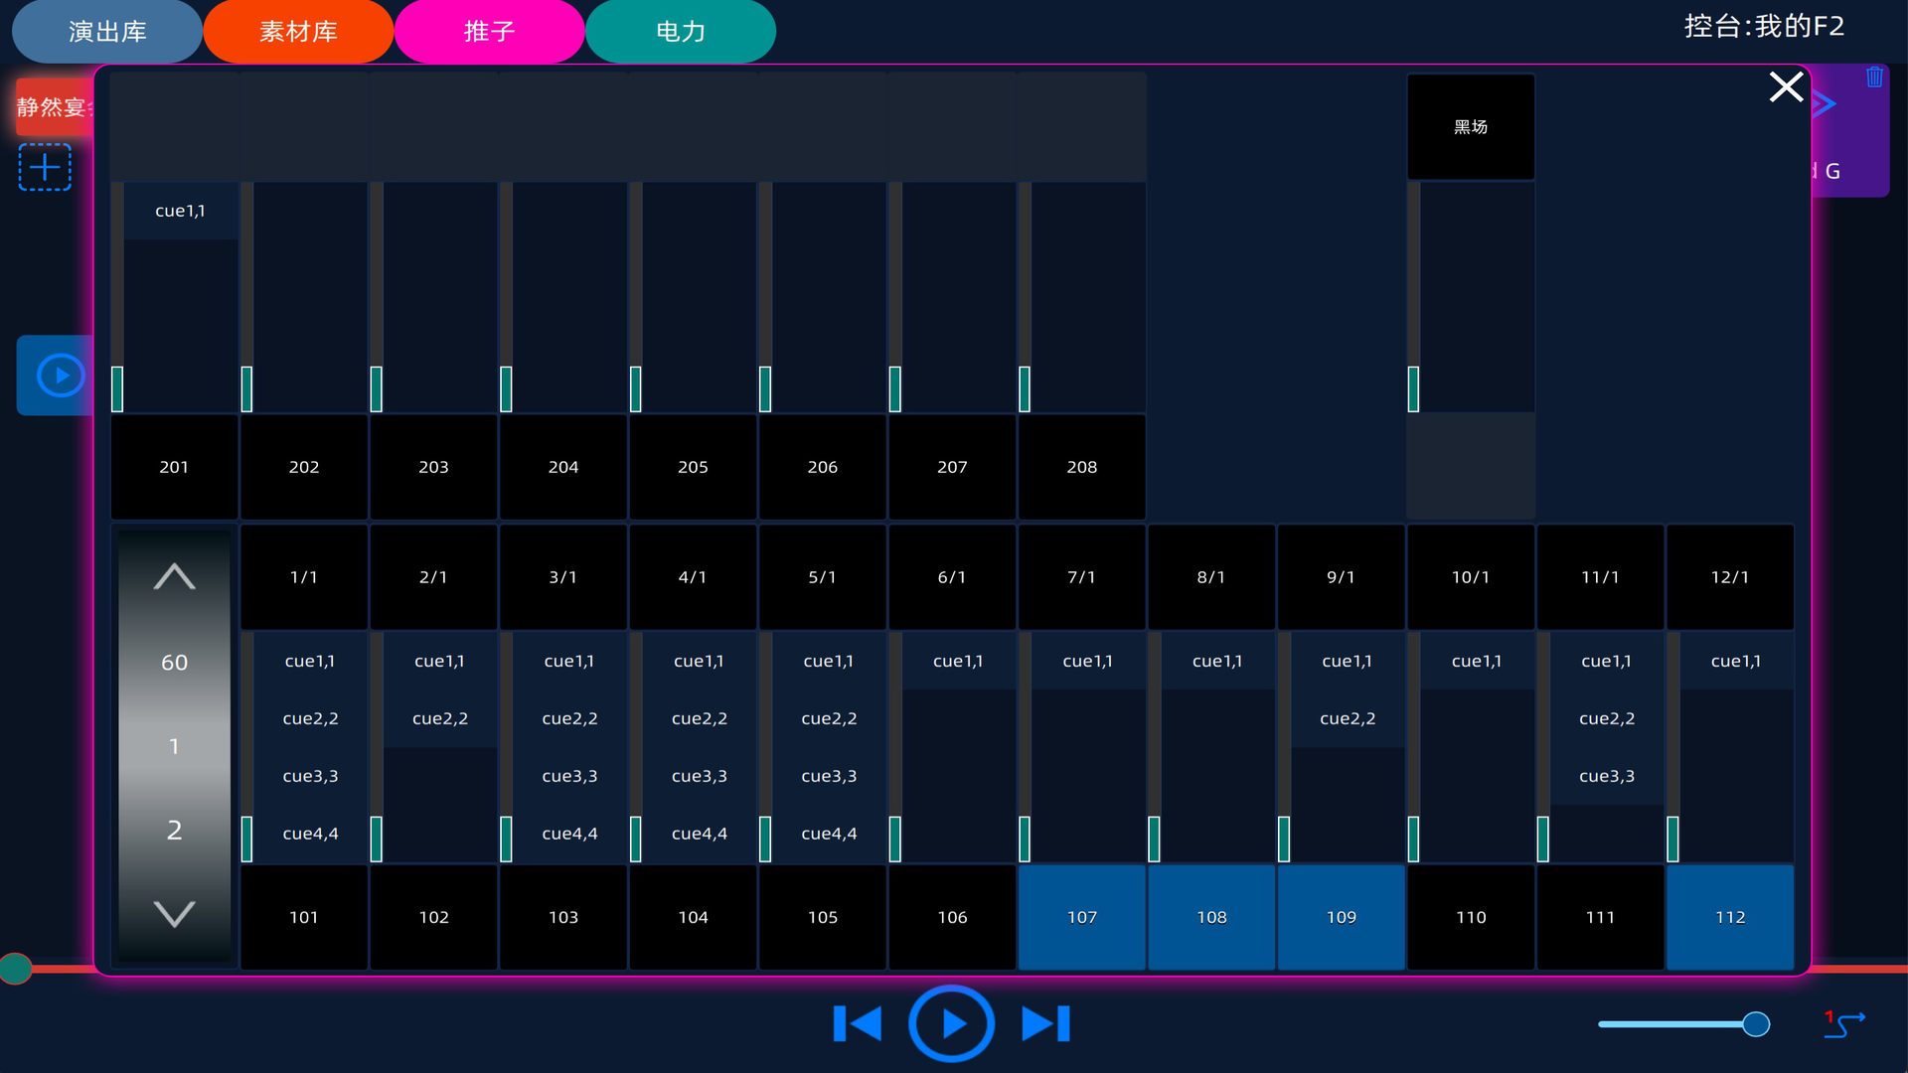Viewport: 1908px width, 1073px height.
Task: Adjust the bottom-right horizontal slider handle
Action: [x=1756, y=1024]
